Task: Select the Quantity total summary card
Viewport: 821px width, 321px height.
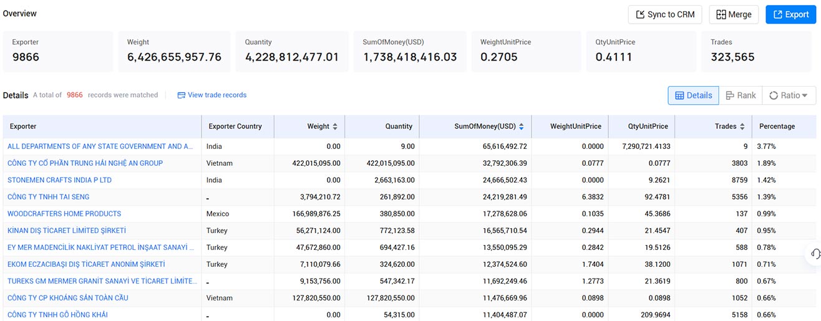Action: (293, 51)
